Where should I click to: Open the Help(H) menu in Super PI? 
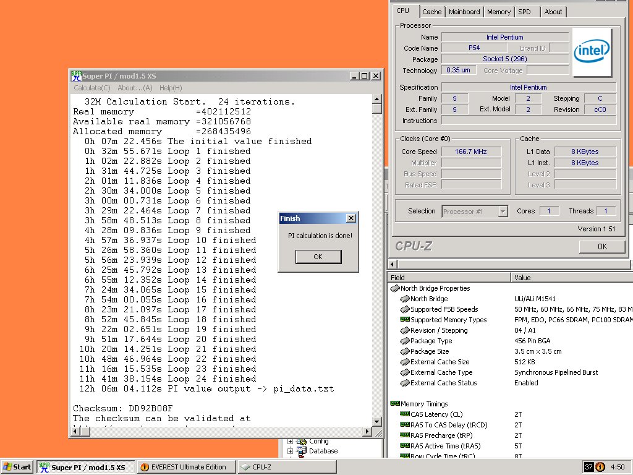(x=171, y=88)
